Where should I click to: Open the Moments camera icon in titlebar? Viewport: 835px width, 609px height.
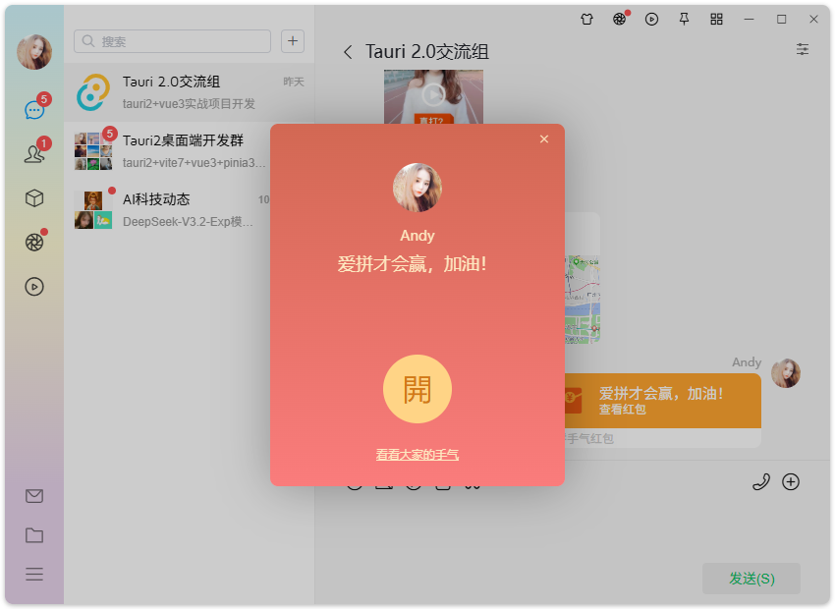(620, 19)
